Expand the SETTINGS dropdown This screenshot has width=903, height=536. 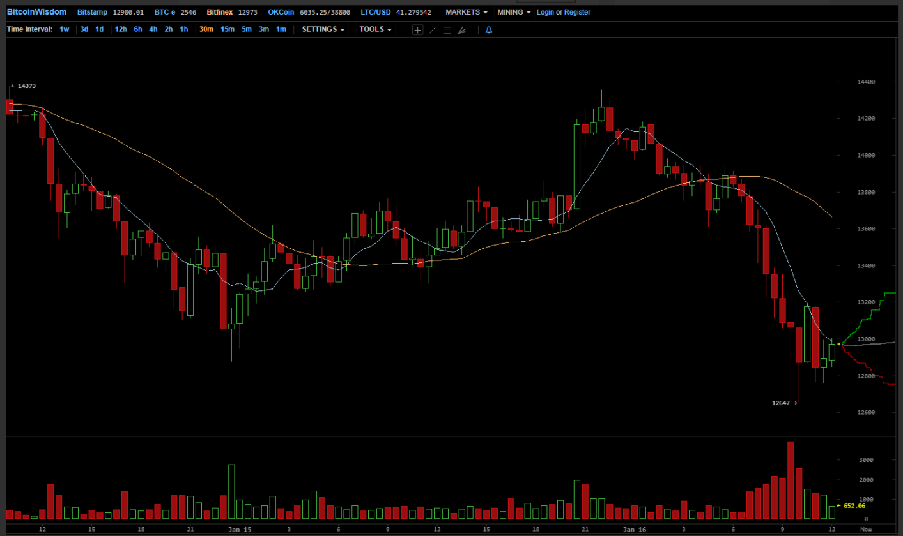(x=323, y=29)
